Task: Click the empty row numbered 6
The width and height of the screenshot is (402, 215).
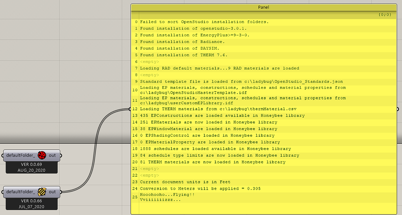Action: [264, 62]
